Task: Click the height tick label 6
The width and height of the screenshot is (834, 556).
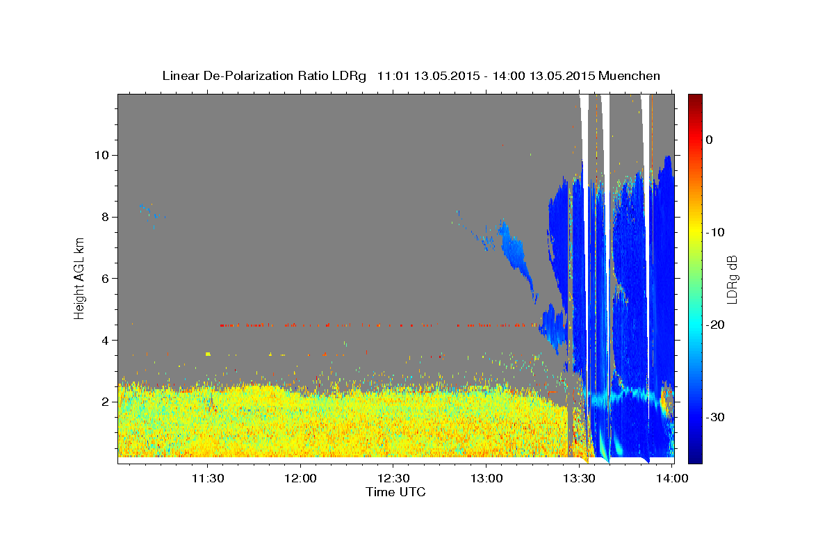Action: [x=106, y=279]
